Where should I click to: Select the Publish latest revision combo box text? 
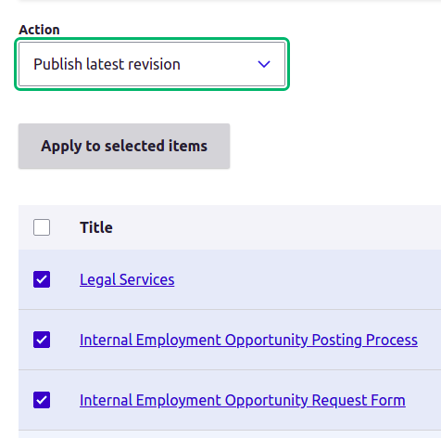[107, 64]
